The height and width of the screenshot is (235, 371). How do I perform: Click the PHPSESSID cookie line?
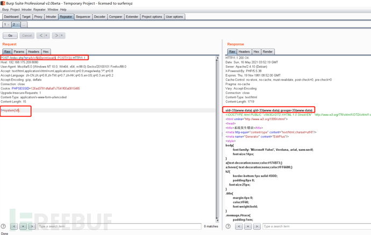(x=40, y=89)
